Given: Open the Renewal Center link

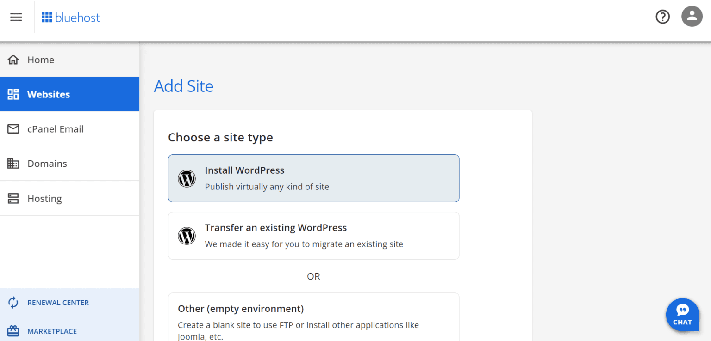Looking at the screenshot, I should click(x=58, y=303).
